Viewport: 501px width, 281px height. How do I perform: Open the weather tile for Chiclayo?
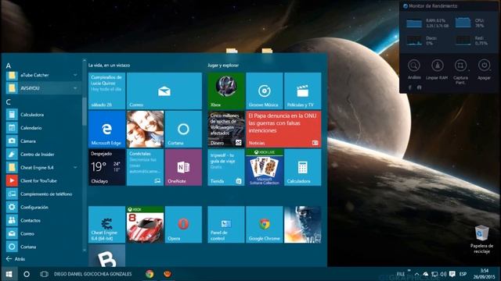pos(106,167)
